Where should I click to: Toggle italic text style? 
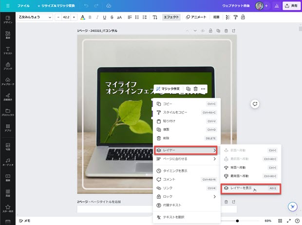pyautogui.click(x=97, y=17)
